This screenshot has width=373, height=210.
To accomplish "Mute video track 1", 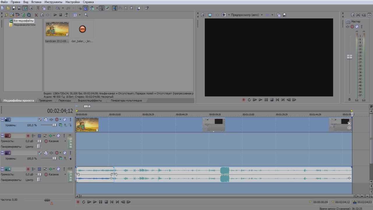I will pyautogui.click(x=65, y=120).
